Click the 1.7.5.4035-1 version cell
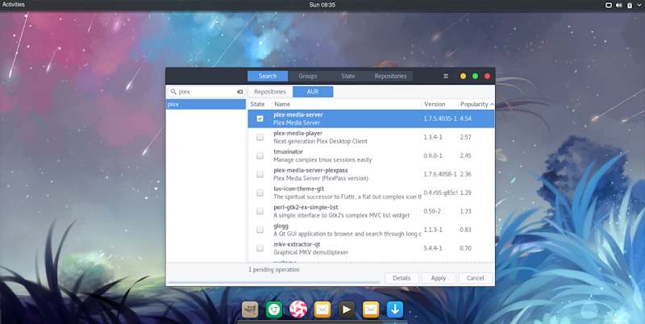The height and width of the screenshot is (324, 645). [x=440, y=118]
